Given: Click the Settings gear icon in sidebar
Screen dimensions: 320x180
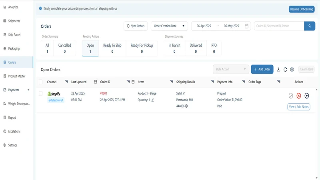Looking at the screenshot, I should coord(5,145).
